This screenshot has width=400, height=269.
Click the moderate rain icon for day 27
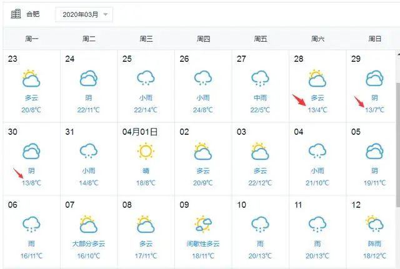point(260,78)
